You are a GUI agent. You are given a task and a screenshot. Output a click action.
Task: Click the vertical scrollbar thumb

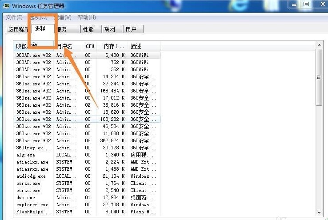click(x=319, y=77)
